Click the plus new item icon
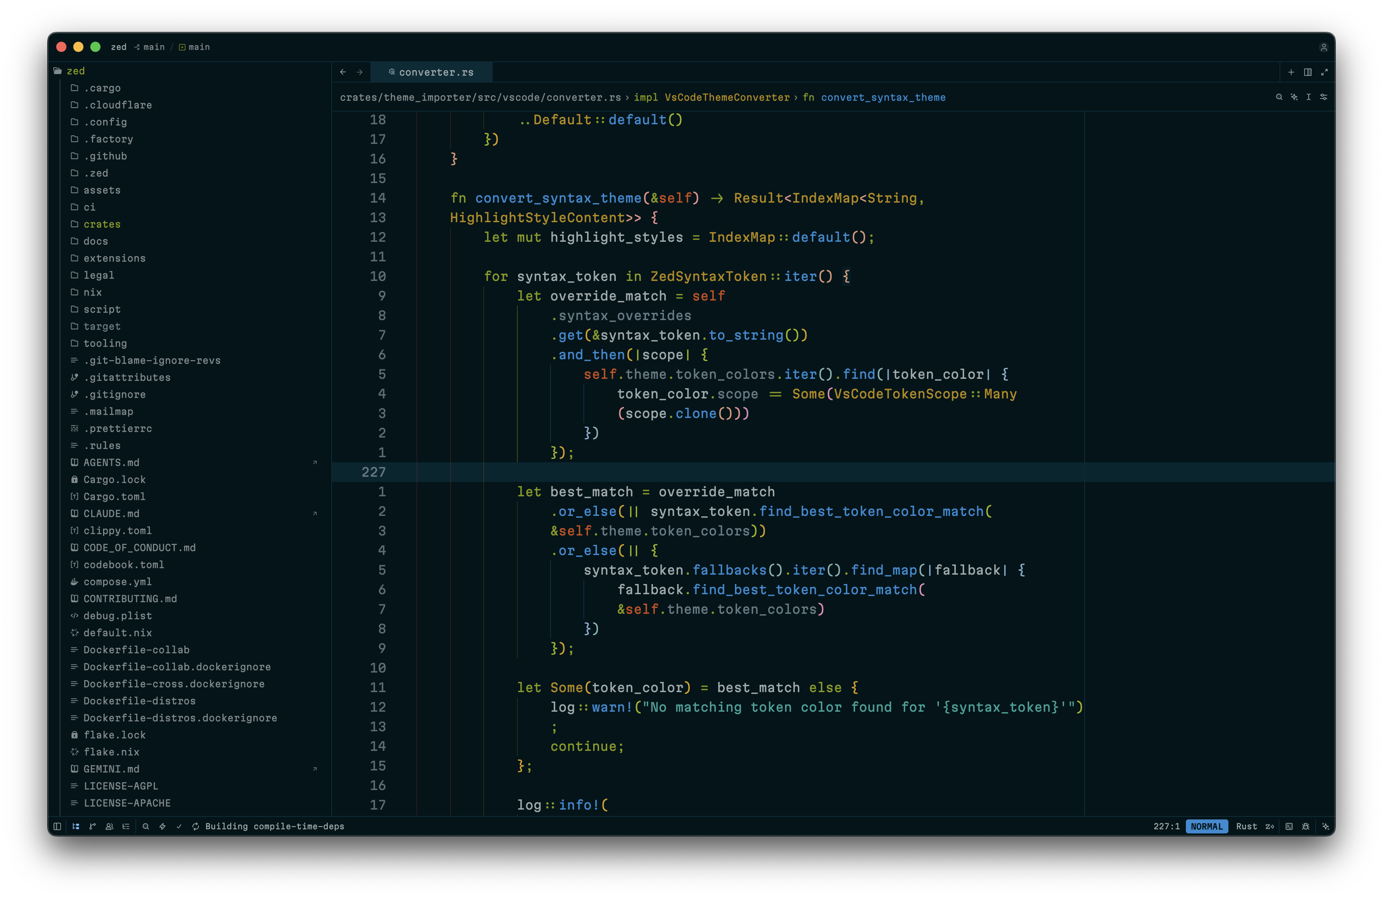 [x=1291, y=72]
